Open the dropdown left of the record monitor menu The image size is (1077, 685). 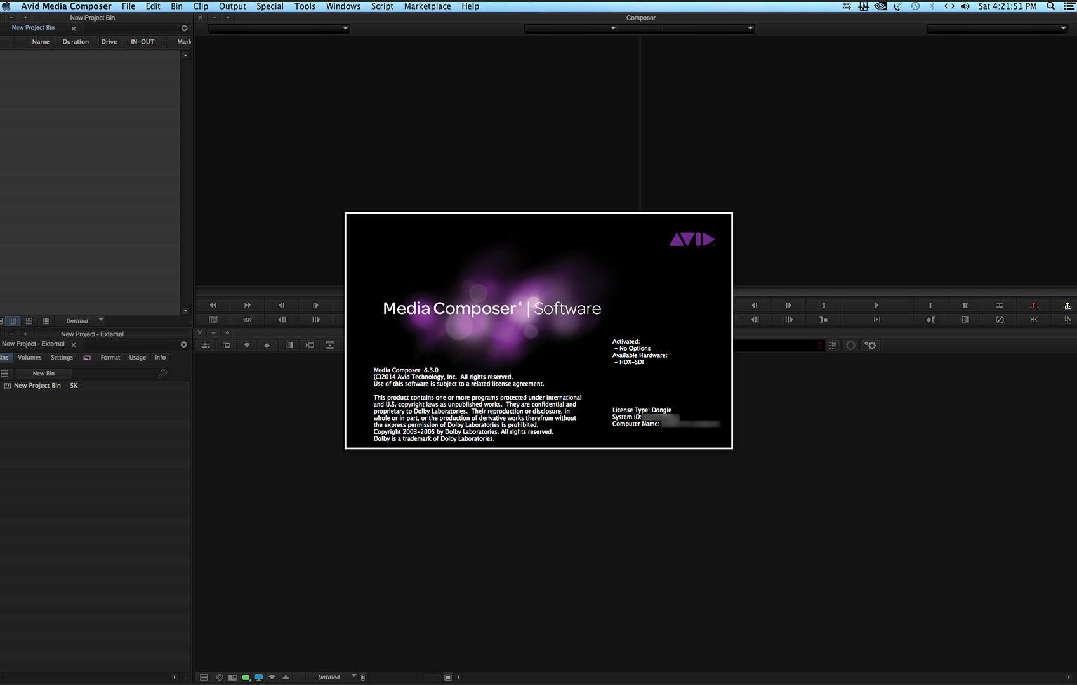[x=571, y=28]
